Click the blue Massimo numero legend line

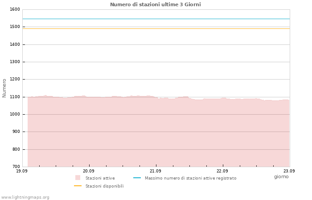137,178
